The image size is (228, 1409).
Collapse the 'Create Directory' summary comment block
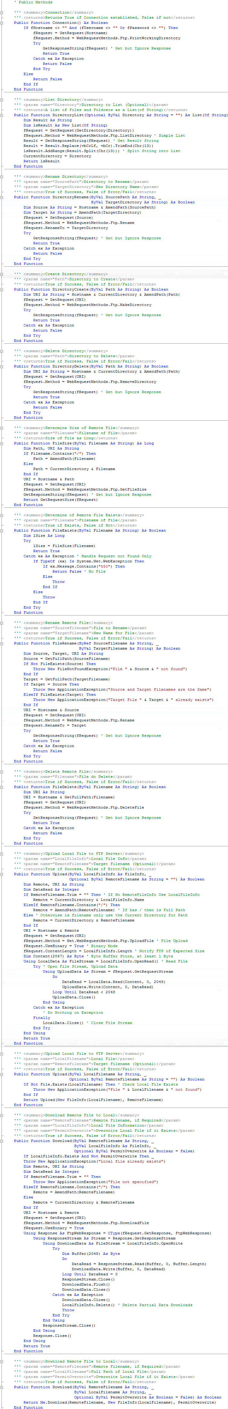[2, 274]
